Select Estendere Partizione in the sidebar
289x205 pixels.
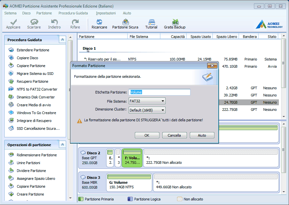tap(33, 50)
